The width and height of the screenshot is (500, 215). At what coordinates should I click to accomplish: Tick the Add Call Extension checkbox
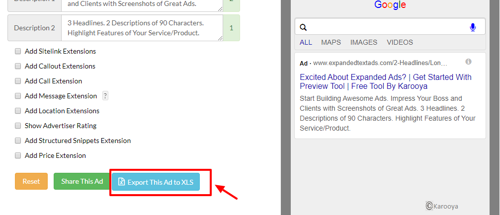click(18, 81)
